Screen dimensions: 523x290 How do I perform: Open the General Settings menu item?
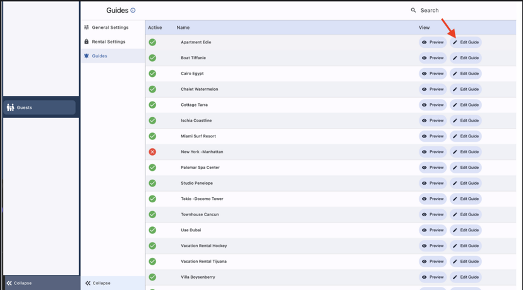(110, 28)
